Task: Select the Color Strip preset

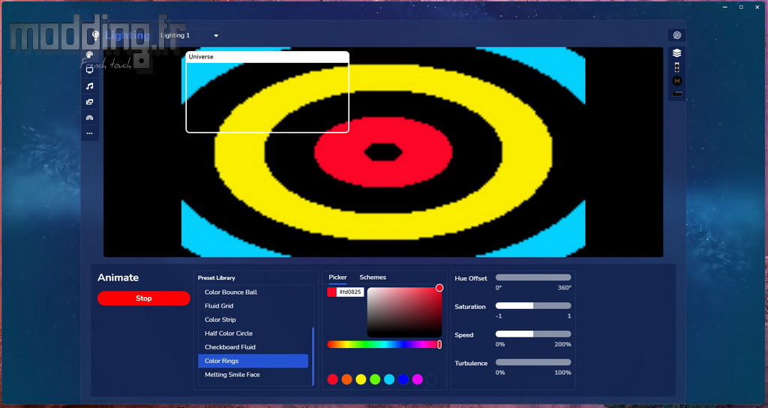Action: [253, 319]
